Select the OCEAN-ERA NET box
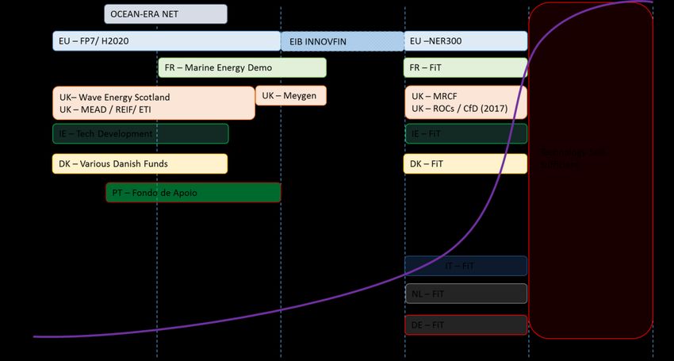Image resolution: width=674 pixels, height=361 pixels. tap(166, 13)
